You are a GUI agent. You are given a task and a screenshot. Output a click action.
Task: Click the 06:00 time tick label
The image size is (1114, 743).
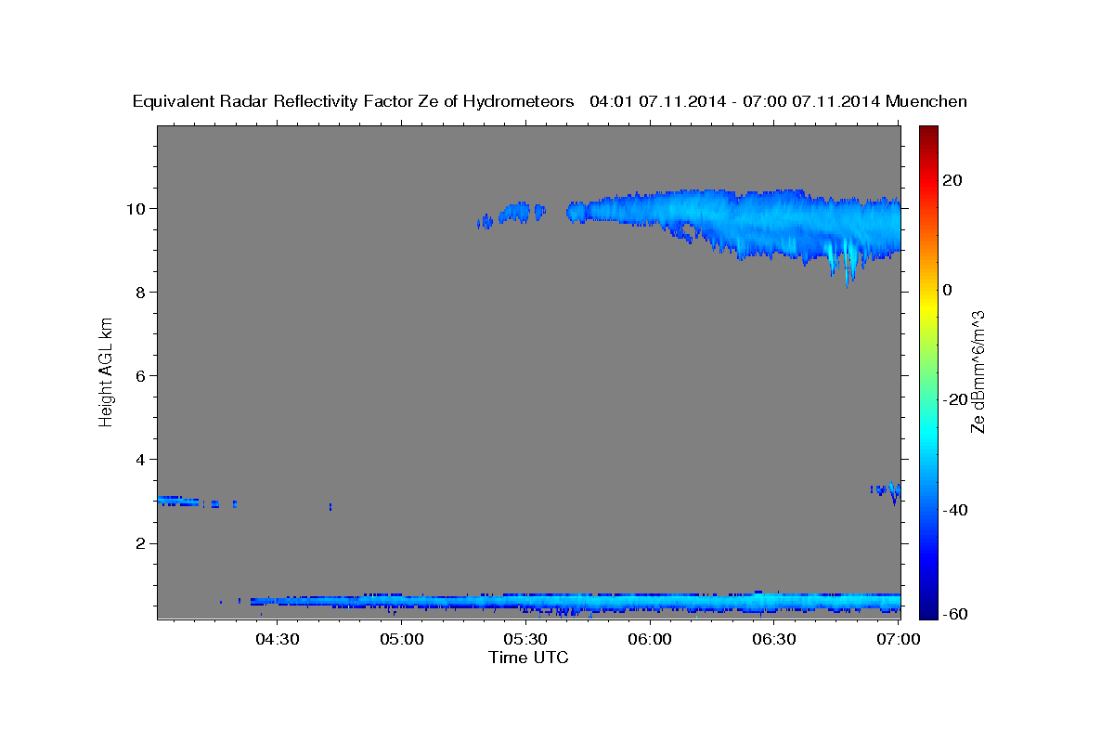(650, 639)
